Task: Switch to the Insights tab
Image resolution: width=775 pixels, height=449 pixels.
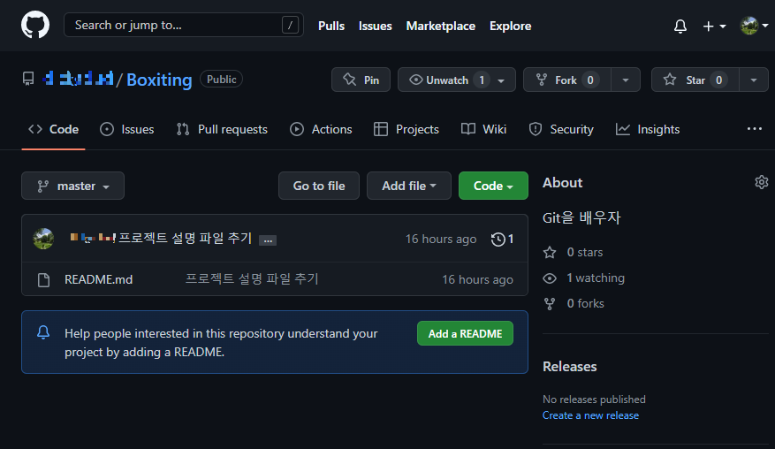Action: tap(648, 130)
